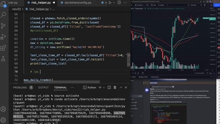
Task: Open the Source Control view
Action: click(x=3, y=26)
